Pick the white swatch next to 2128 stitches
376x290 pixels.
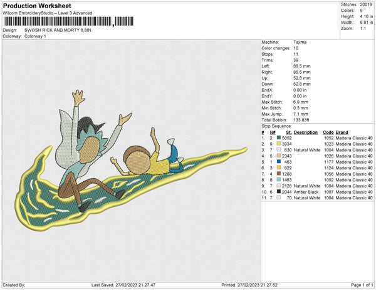point(278,186)
